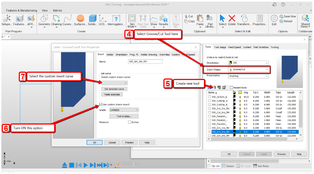
Task: Click the Set selected curve button
Action: [114, 89]
